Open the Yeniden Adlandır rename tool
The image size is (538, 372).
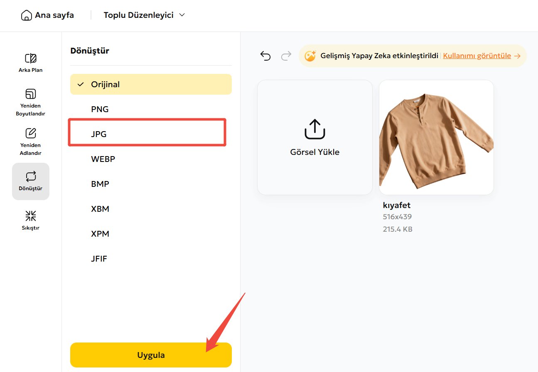point(31,142)
